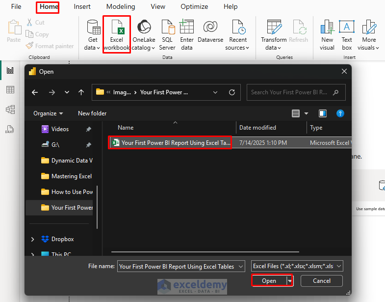Click the SQL Server icon
Image resolution: width=385 pixels, height=302 pixels.
168,27
